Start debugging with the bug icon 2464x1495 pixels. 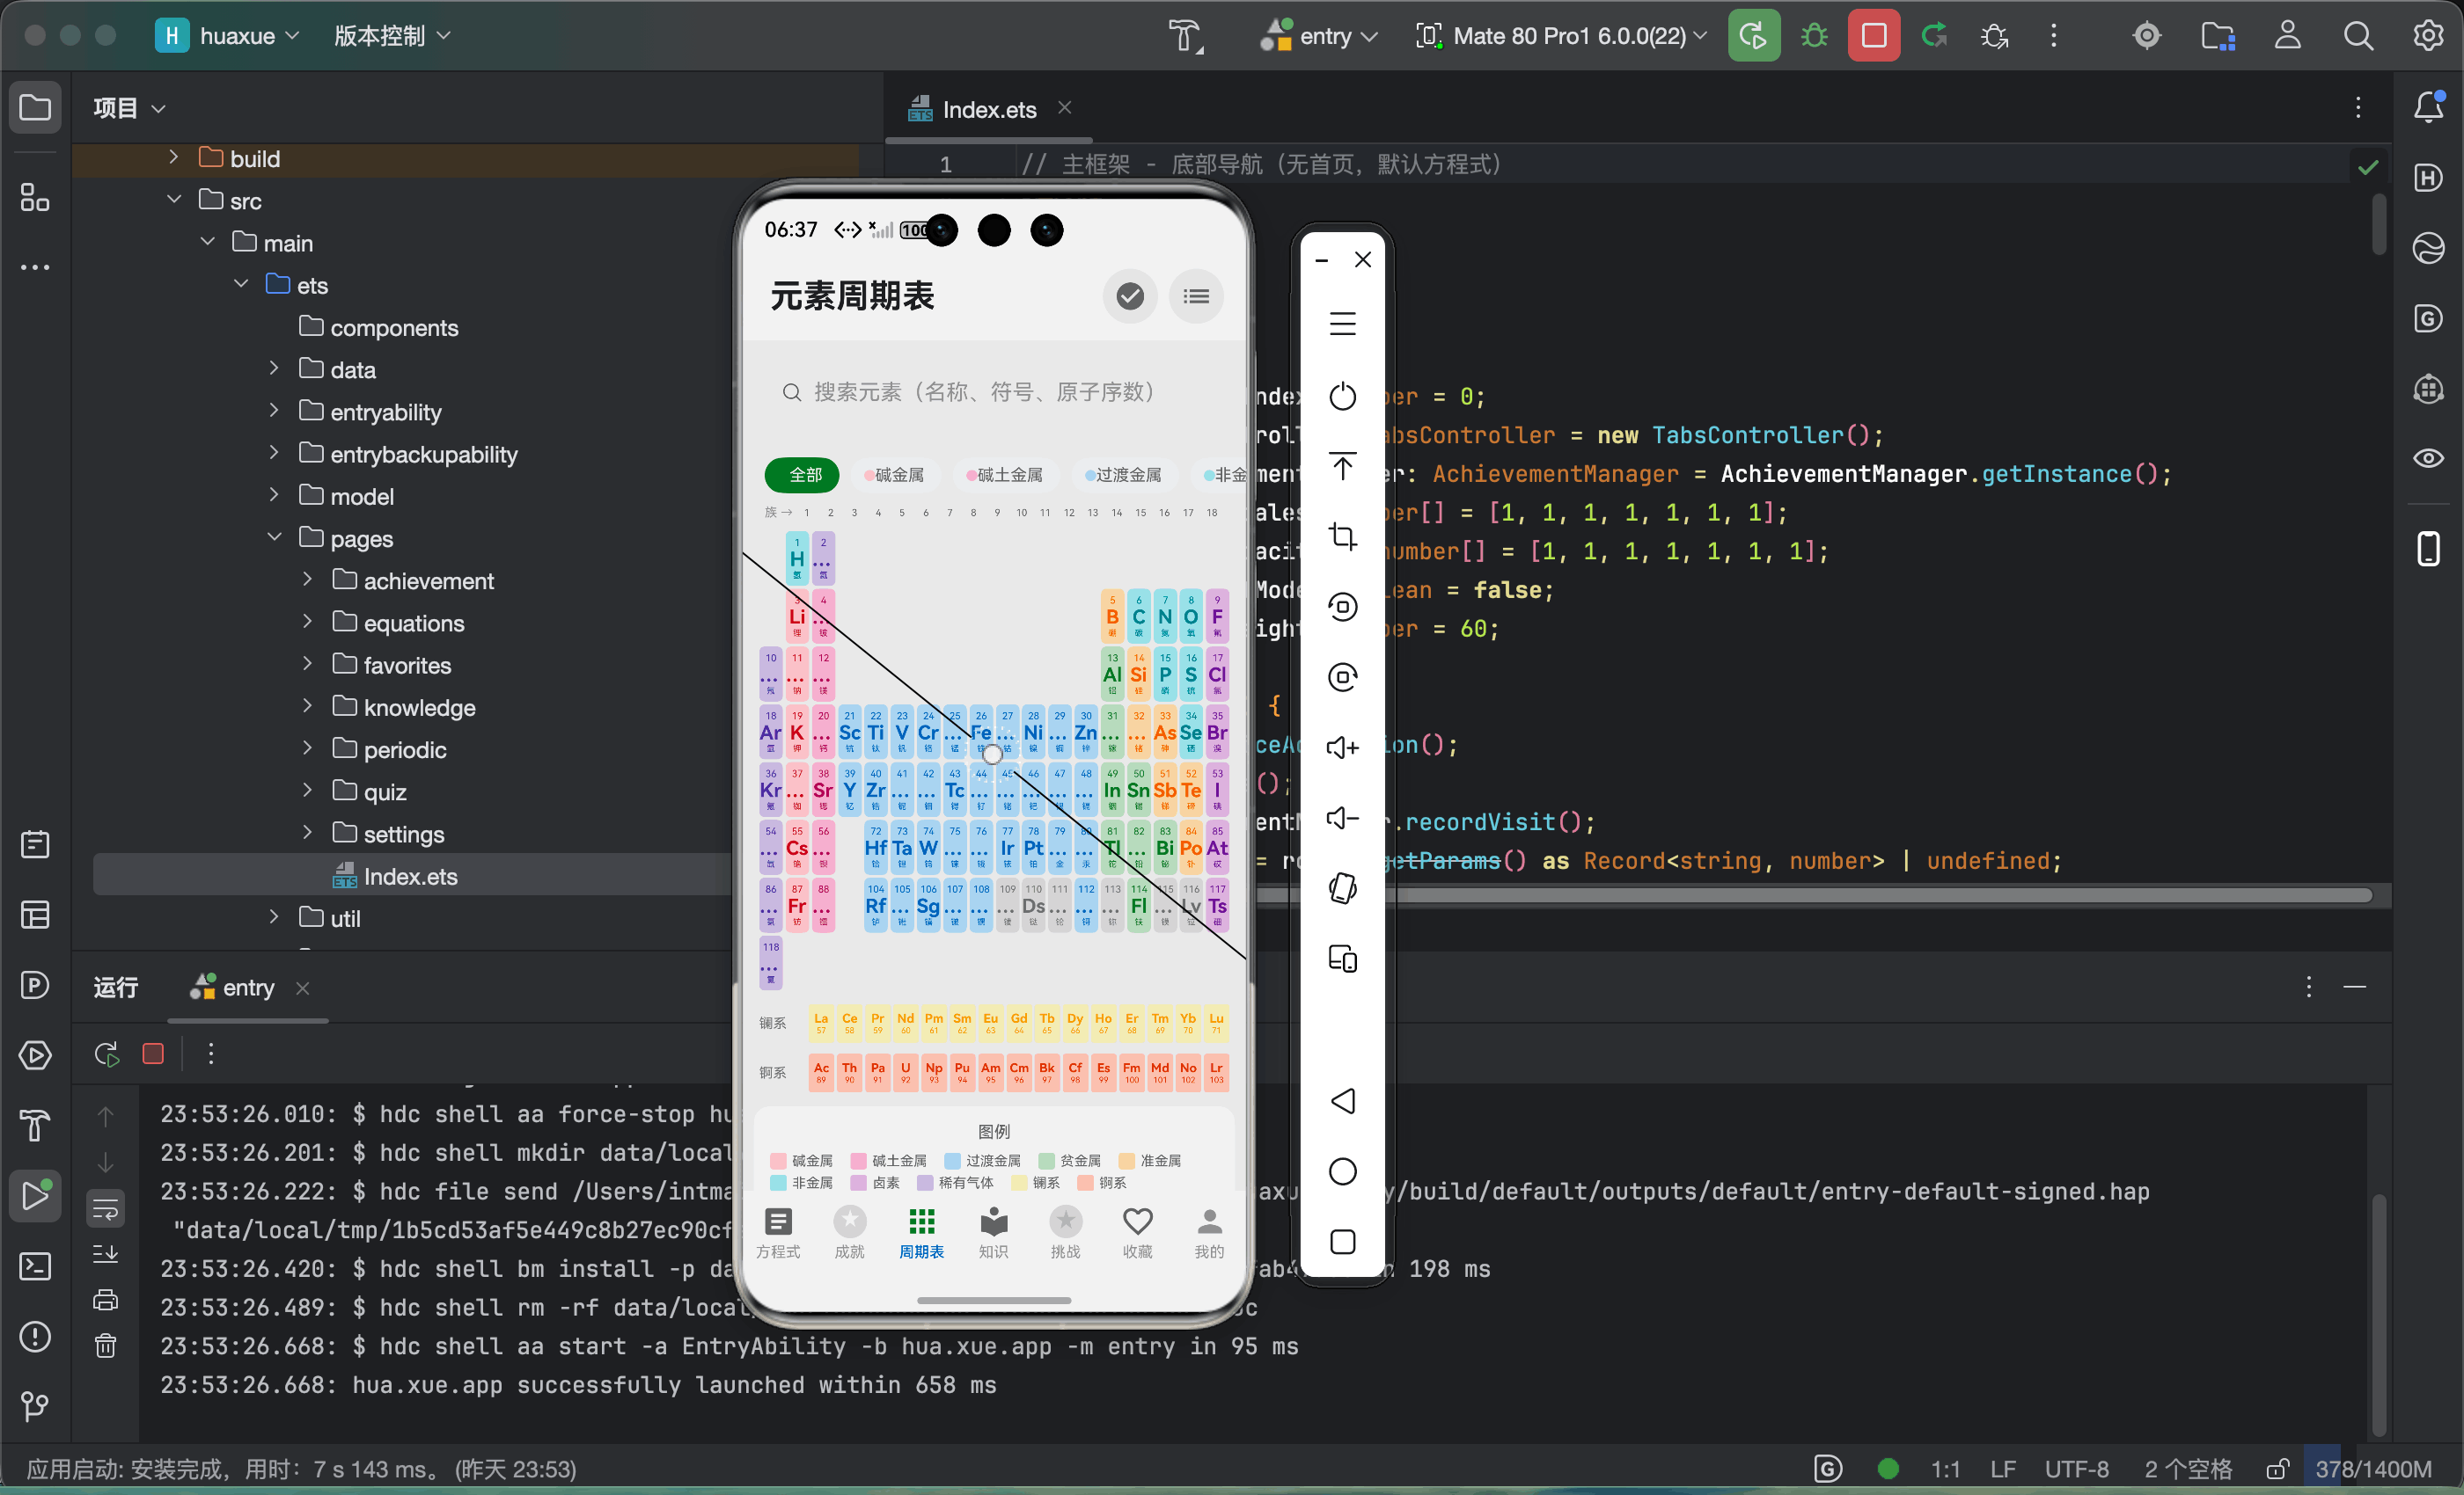click(1813, 36)
